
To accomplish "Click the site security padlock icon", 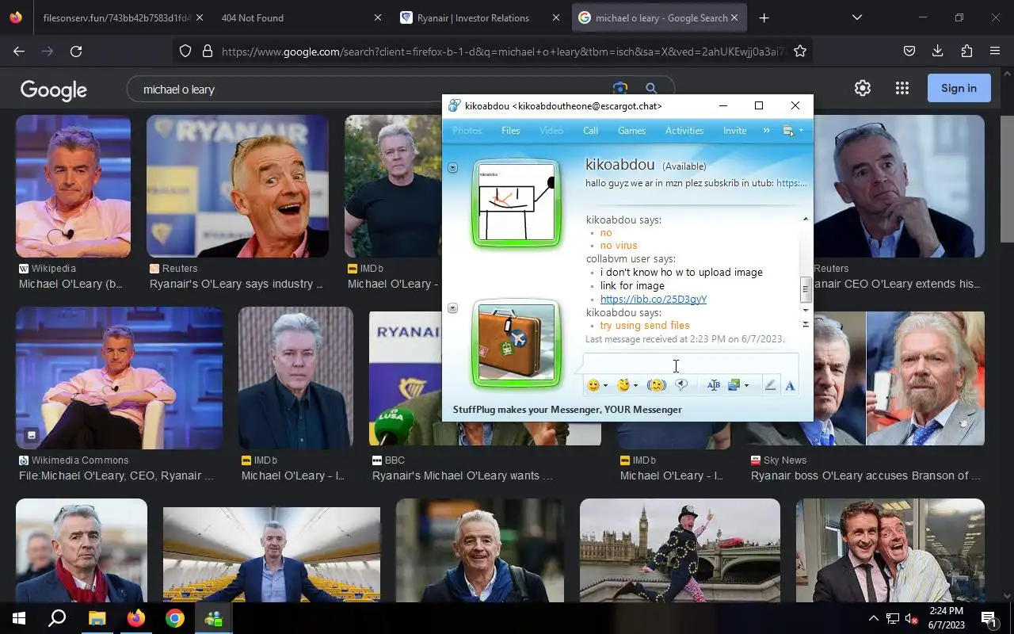I will (208, 51).
